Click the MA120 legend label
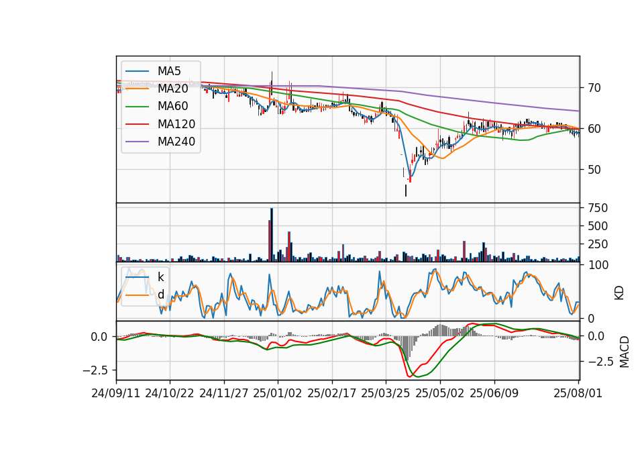The height and width of the screenshot is (463, 644). click(x=176, y=124)
